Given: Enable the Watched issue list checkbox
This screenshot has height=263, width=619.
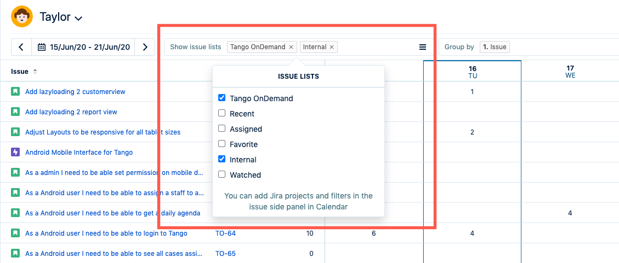Looking at the screenshot, I should 222,175.
